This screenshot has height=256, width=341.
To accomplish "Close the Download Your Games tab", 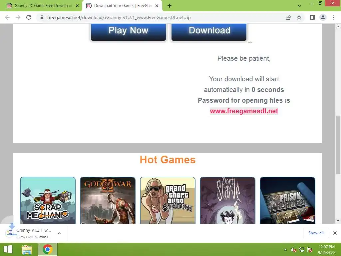I will (x=157, y=6).
